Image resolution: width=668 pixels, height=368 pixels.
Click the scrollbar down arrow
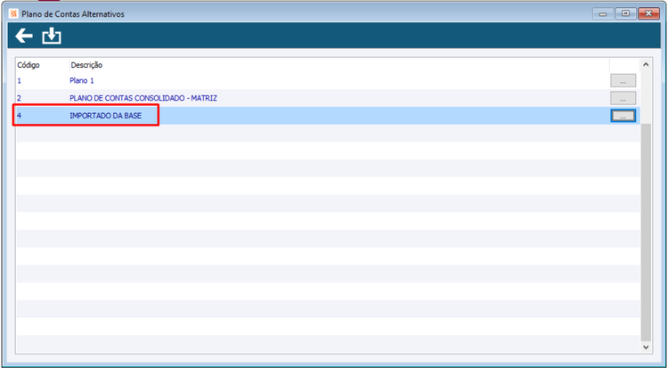[x=646, y=348]
